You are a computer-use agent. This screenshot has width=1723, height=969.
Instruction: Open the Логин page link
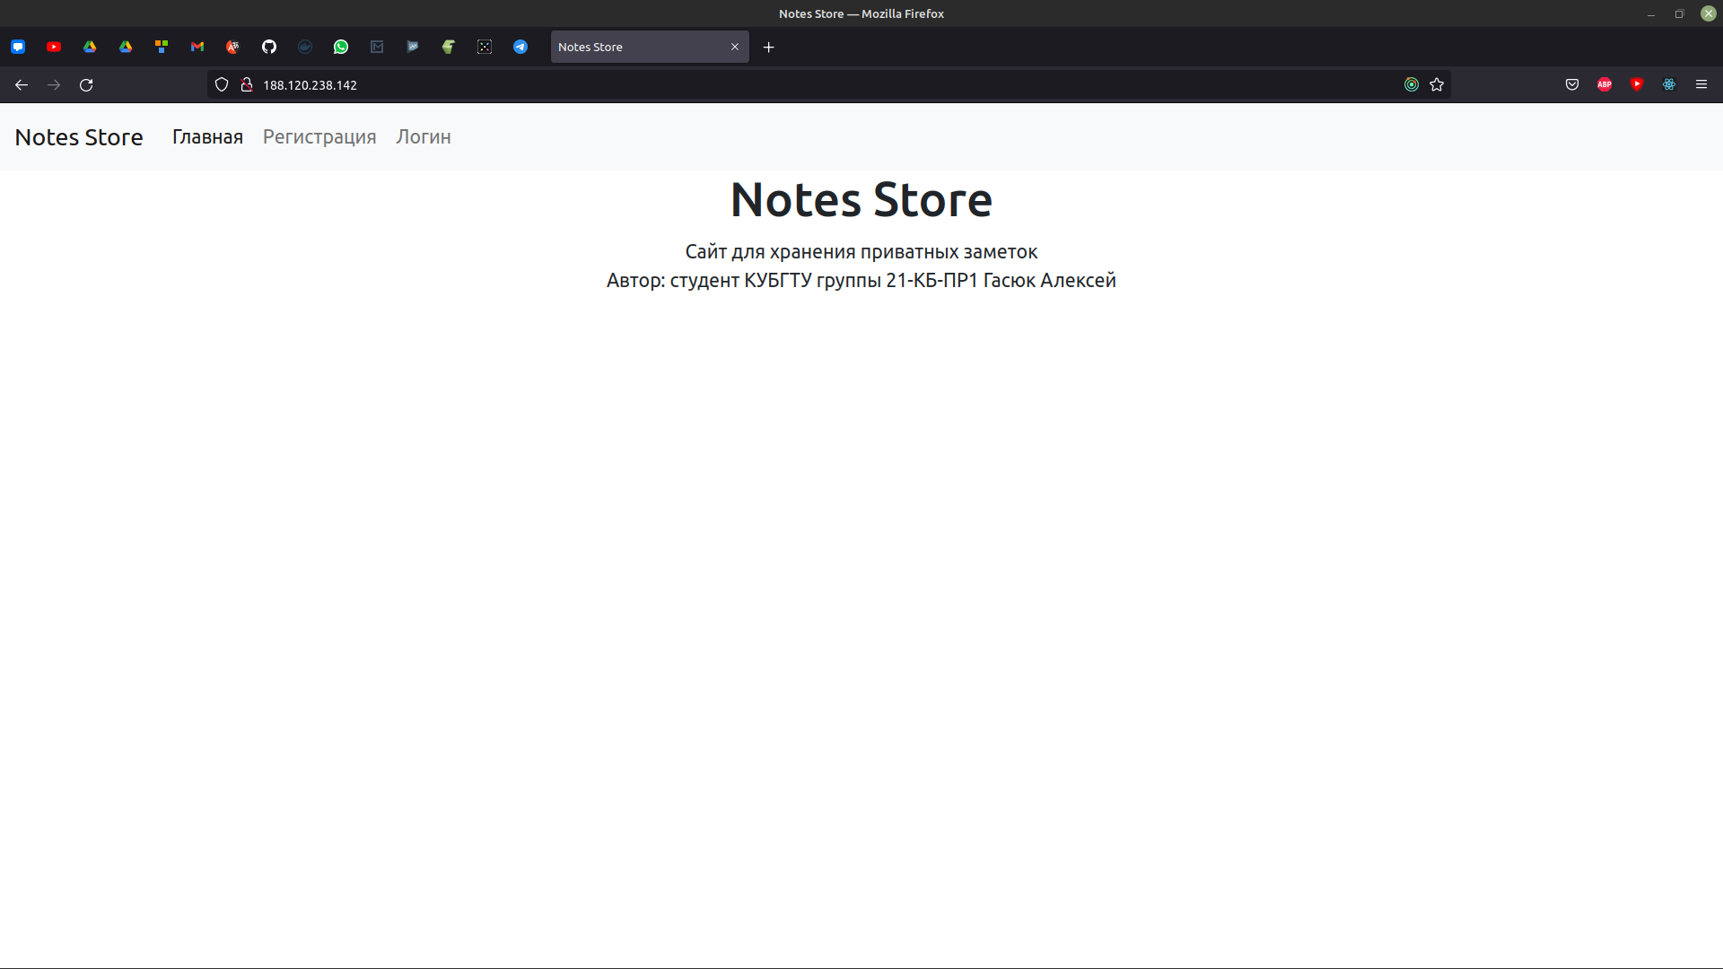[424, 136]
